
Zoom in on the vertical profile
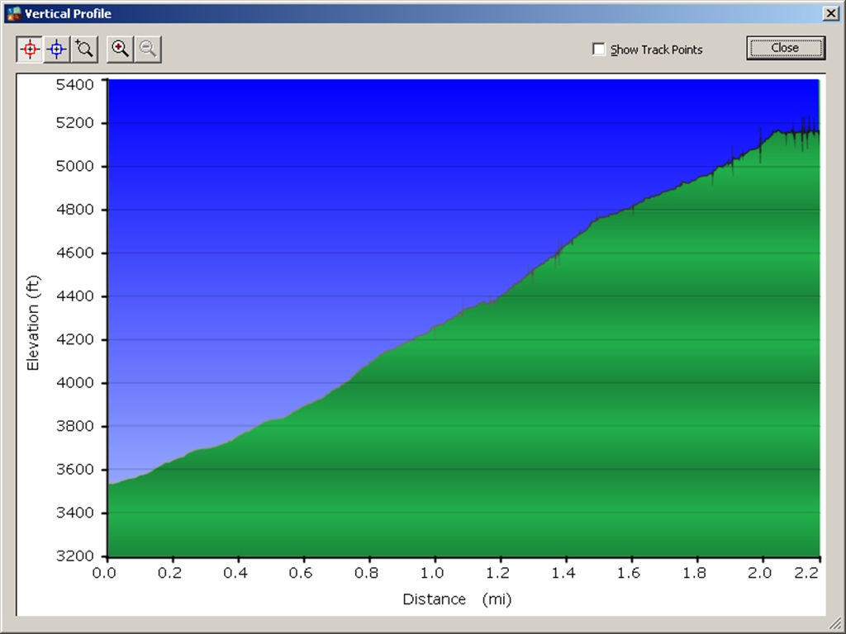tap(121, 50)
